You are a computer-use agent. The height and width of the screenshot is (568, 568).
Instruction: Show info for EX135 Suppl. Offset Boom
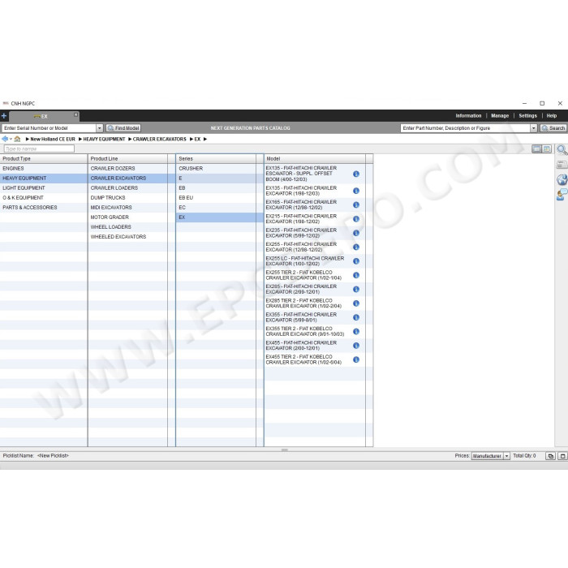point(356,174)
